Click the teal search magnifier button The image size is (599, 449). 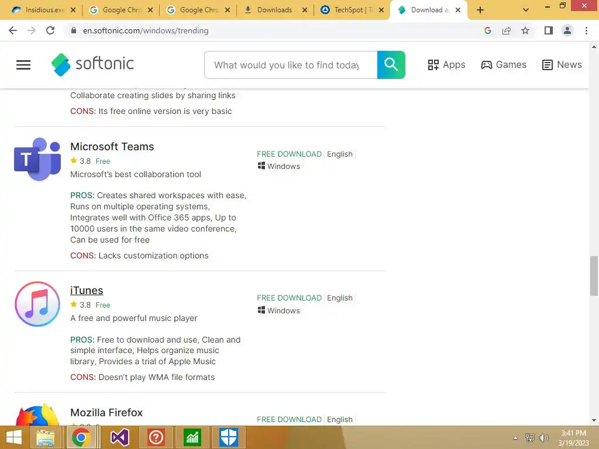click(x=391, y=65)
